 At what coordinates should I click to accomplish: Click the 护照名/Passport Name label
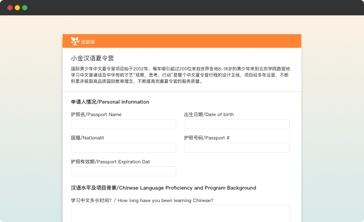(x=96, y=114)
